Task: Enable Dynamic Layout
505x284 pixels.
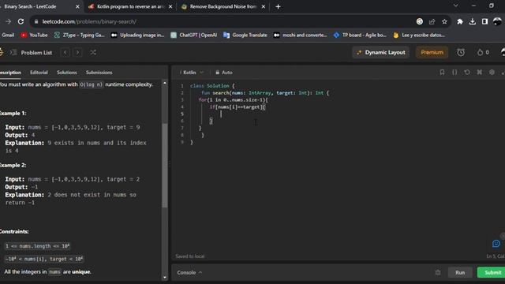Action: pyautogui.click(x=381, y=53)
